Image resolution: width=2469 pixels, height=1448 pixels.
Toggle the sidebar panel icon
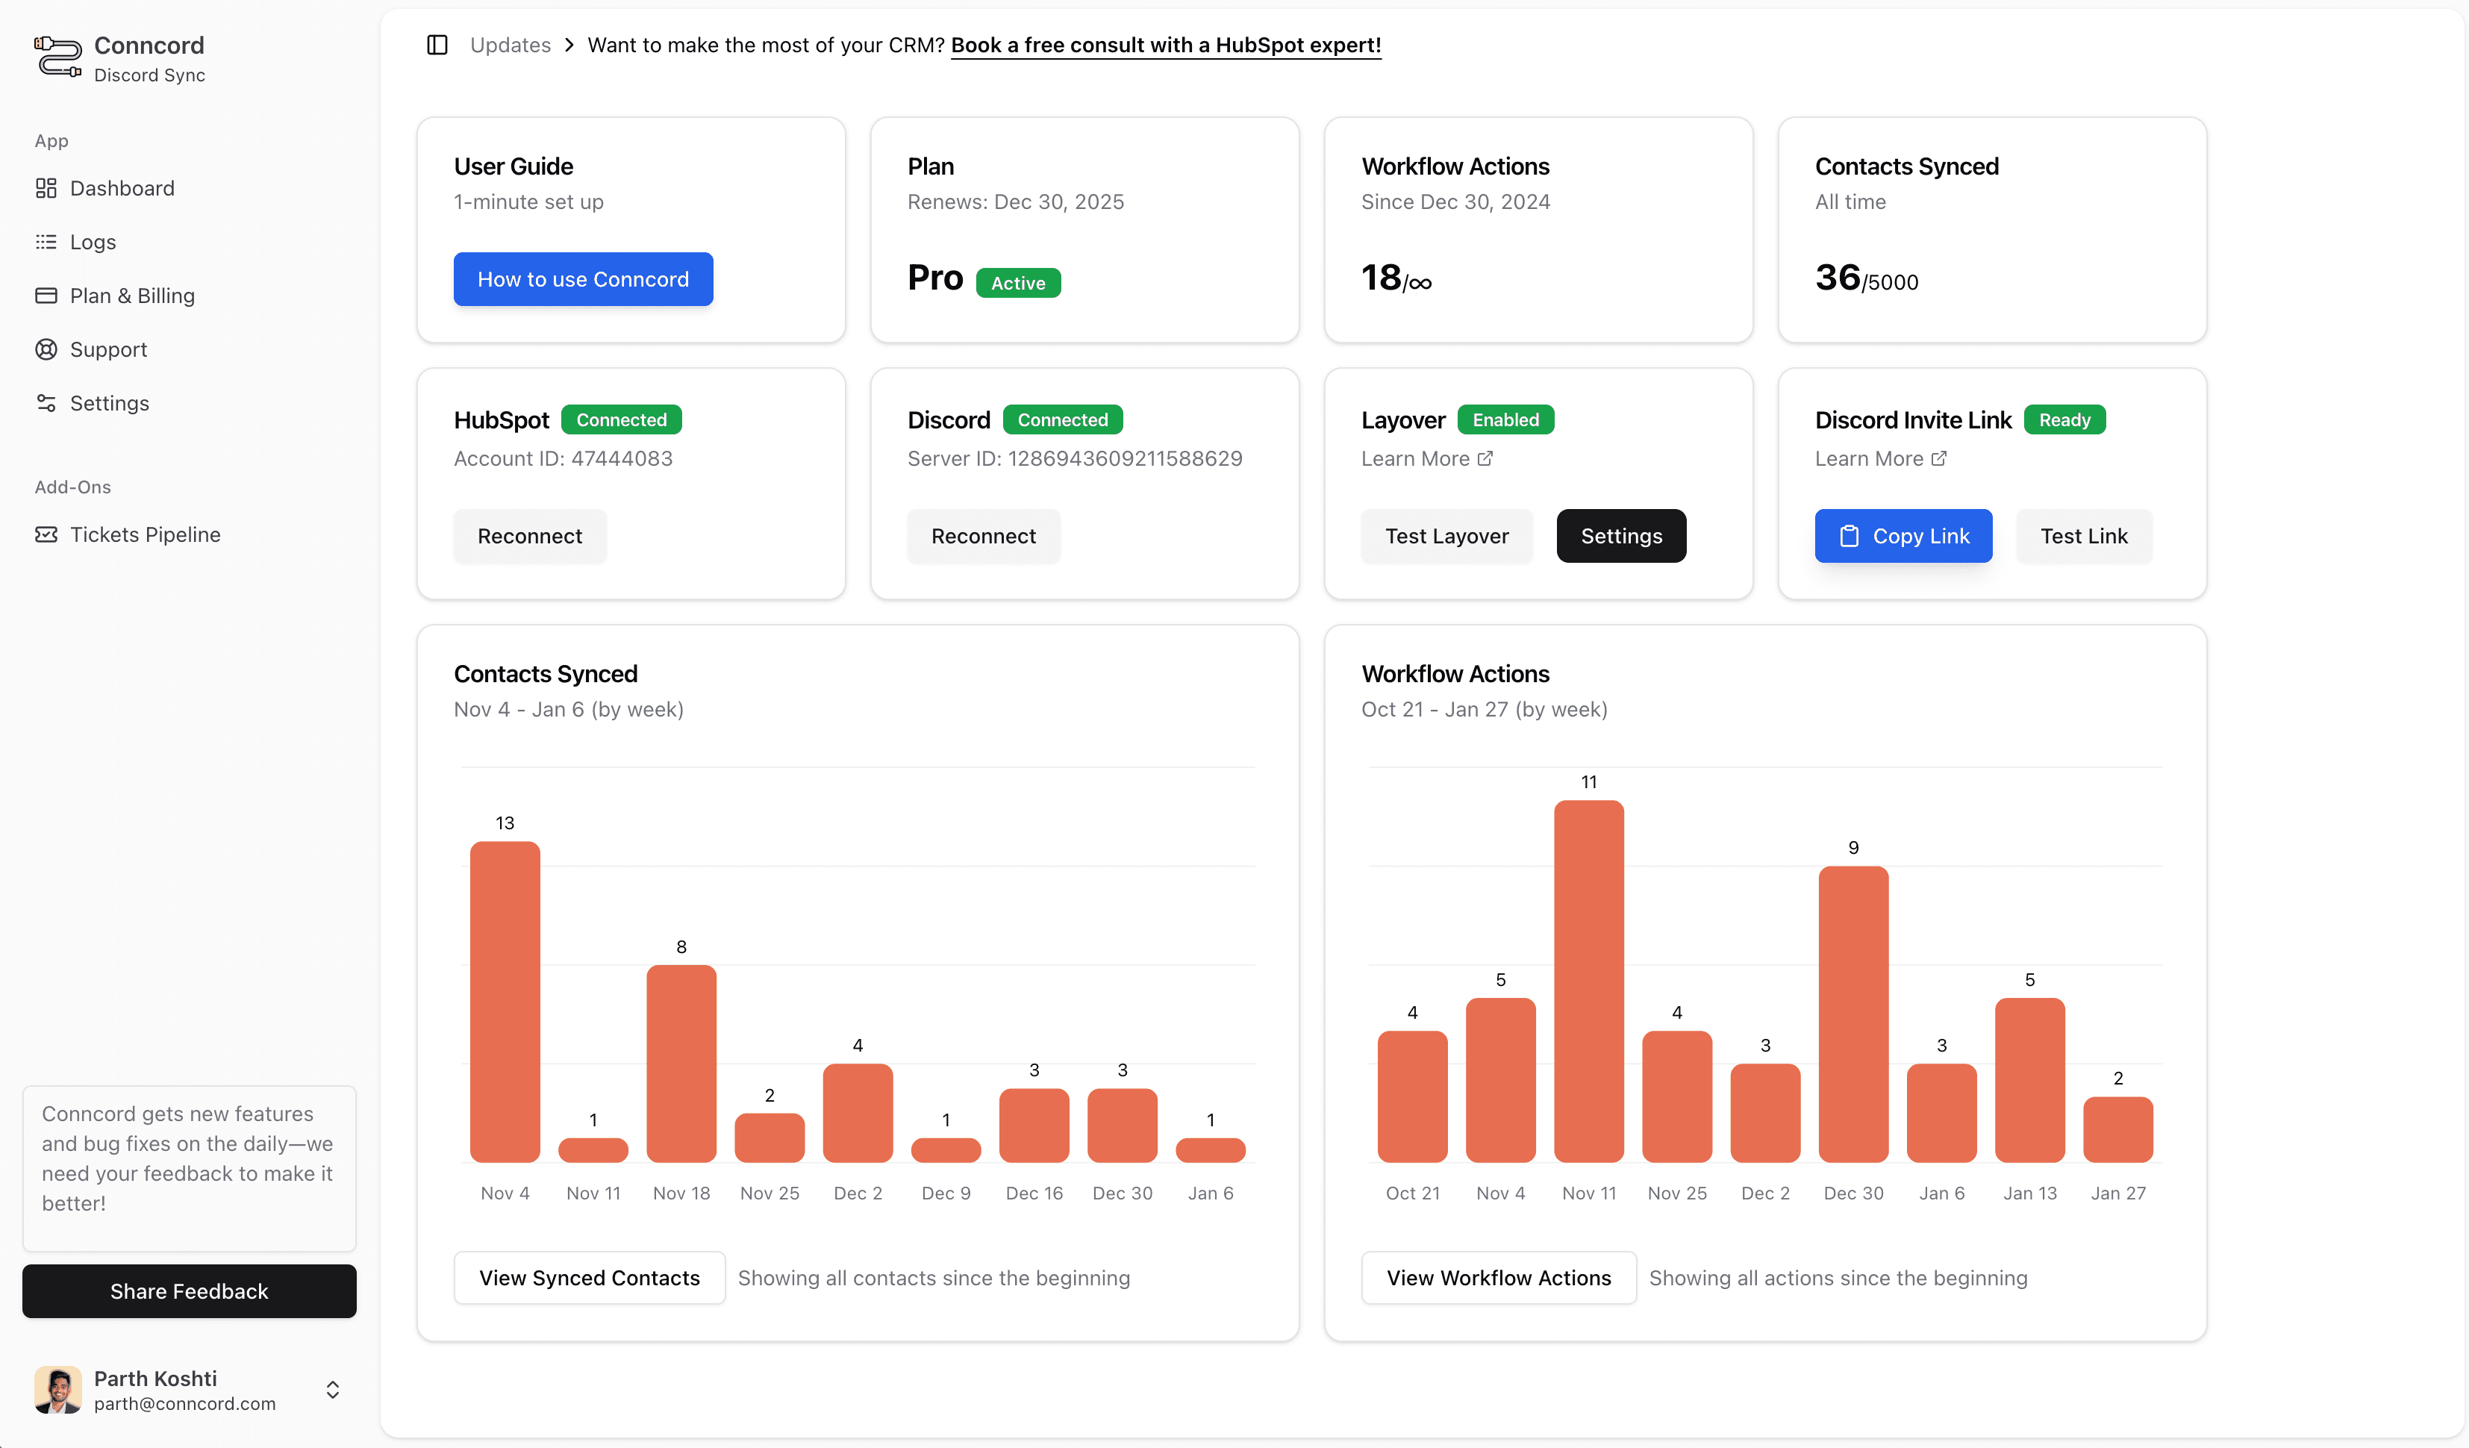pos(437,45)
